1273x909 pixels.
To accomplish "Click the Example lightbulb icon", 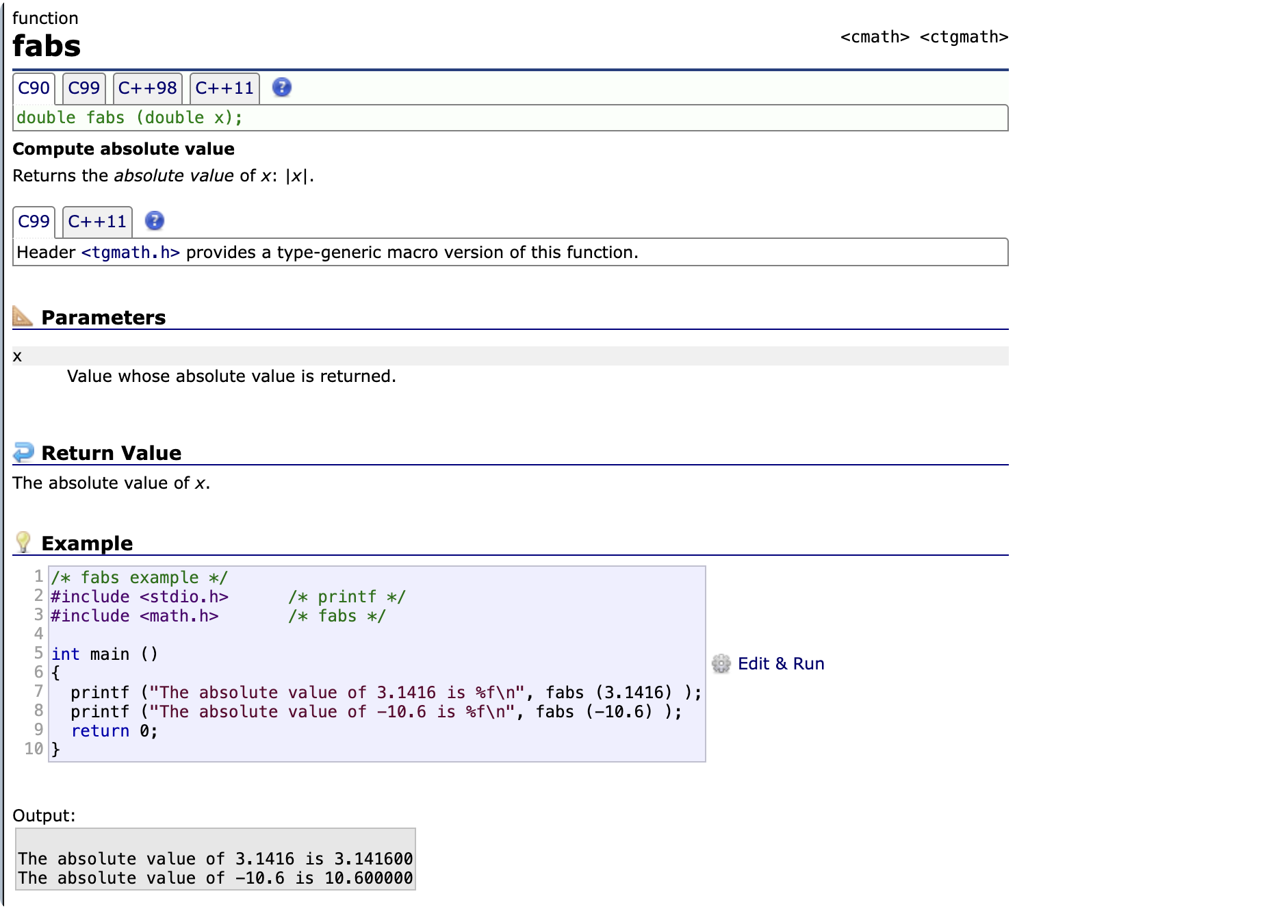I will click(x=23, y=542).
